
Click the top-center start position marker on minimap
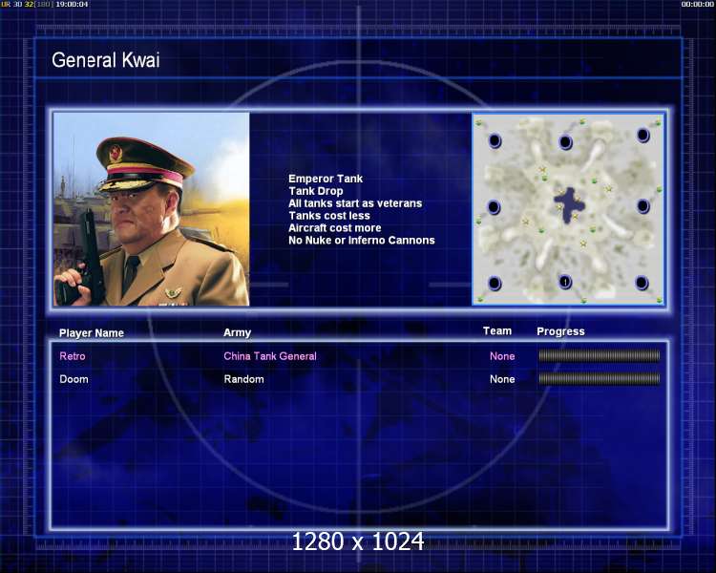pyautogui.click(x=565, y=142)
